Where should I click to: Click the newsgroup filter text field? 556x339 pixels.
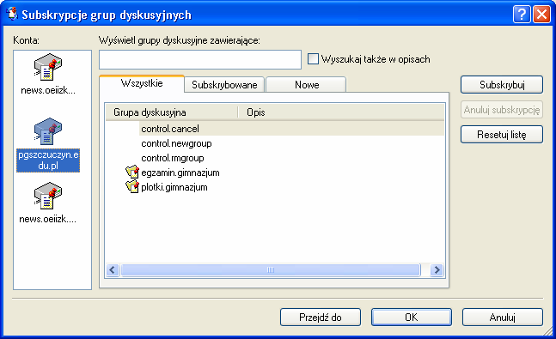[200, 59]
